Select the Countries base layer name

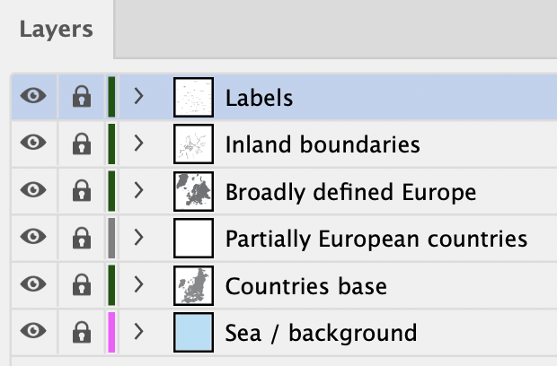305,286
